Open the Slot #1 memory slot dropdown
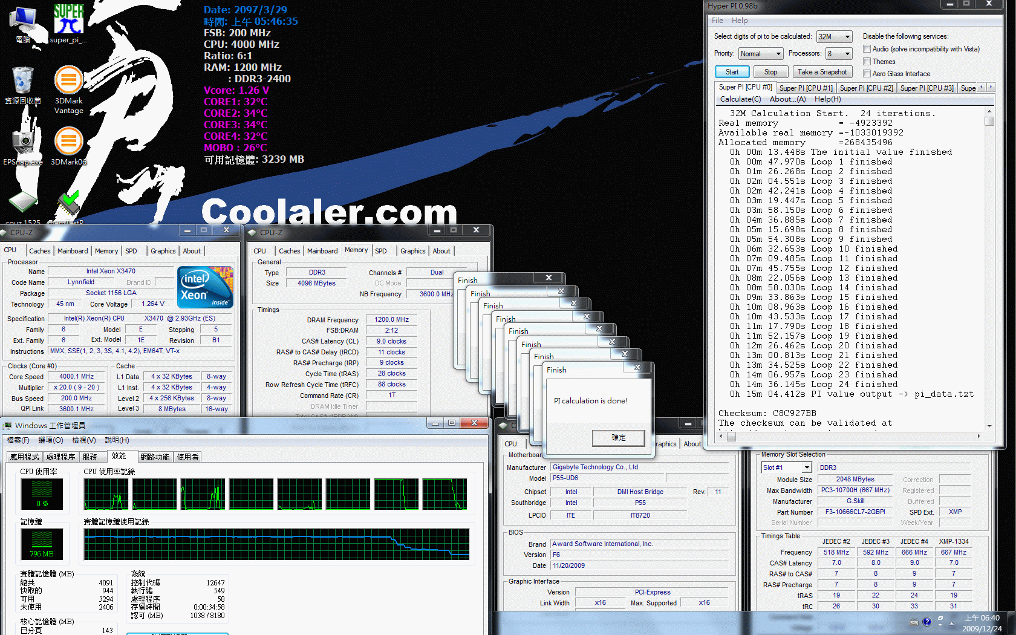 pyautogui.click(x=786, y=467)
